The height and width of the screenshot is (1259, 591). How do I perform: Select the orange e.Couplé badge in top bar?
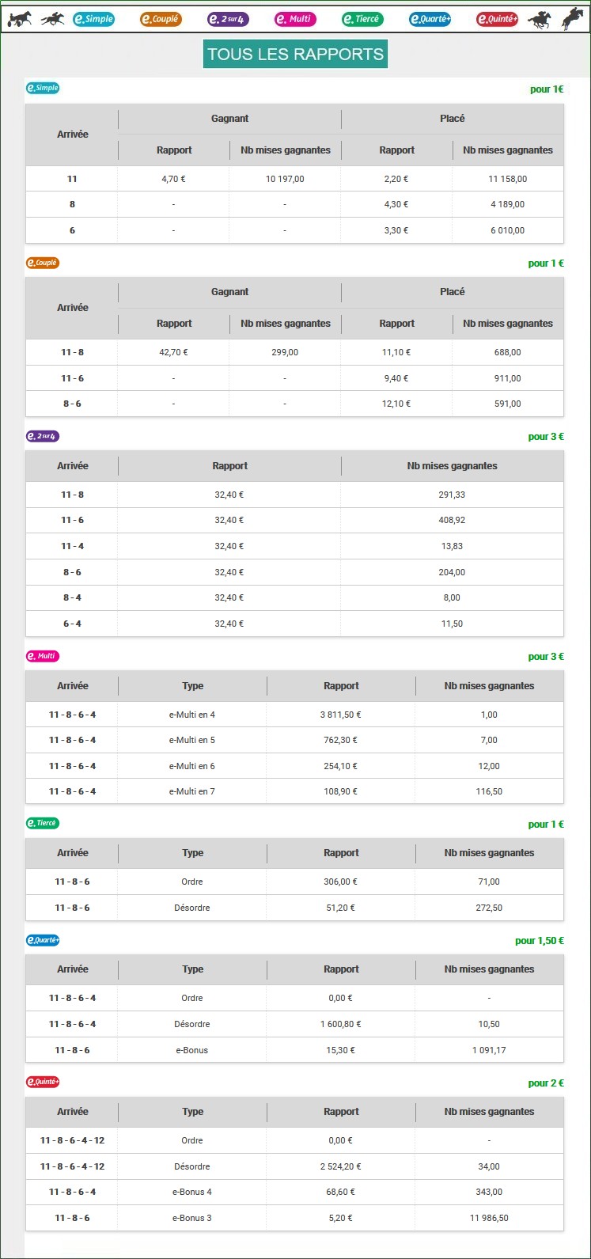161,19
